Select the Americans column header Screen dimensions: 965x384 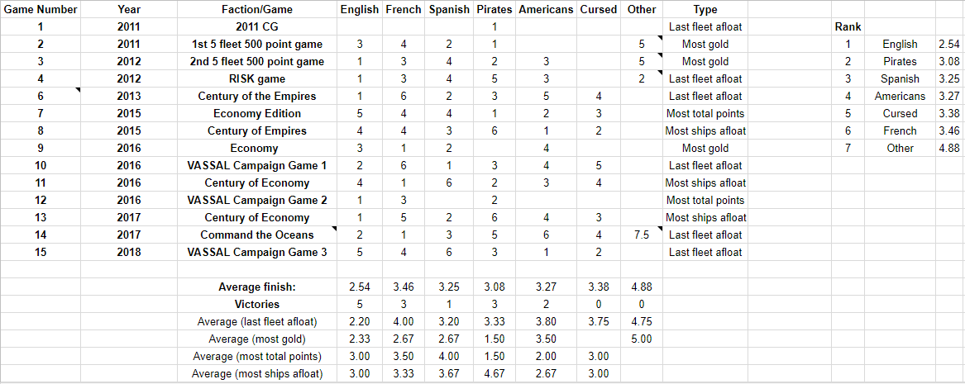point(546,10)
